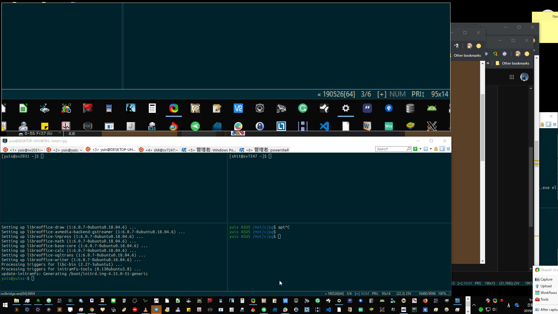
Task: Switch to tab <6> powershell
Action: [264, 150]
